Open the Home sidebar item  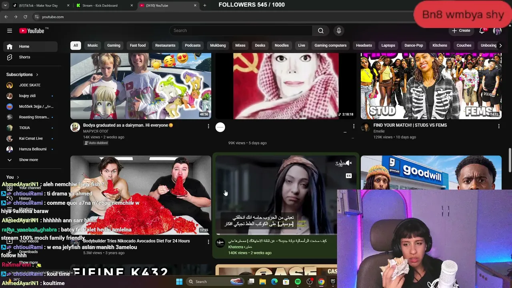pyautogui.click(x=30, y=46)
